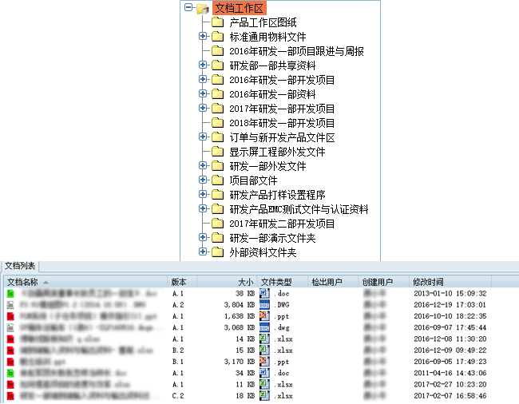
Task: Expand the 标准通用物料文件 folder
Action: [x=203, y=37]
